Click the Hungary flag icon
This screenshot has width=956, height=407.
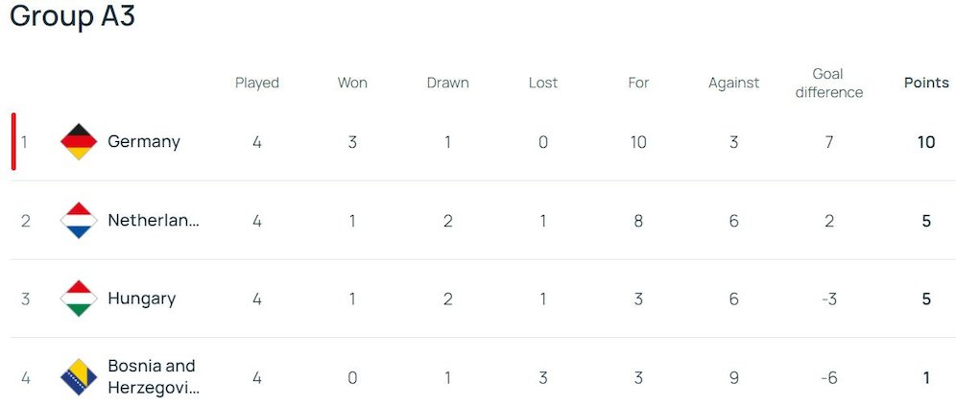(x=79, y=299)
